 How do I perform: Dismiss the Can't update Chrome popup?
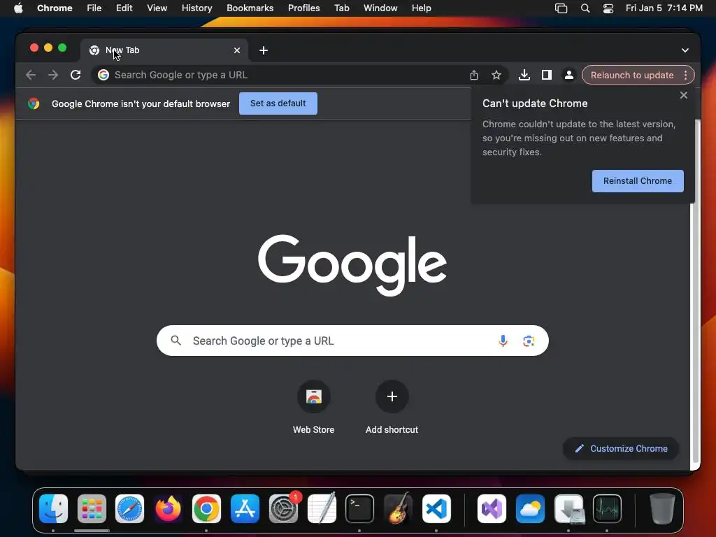(684, 95)
